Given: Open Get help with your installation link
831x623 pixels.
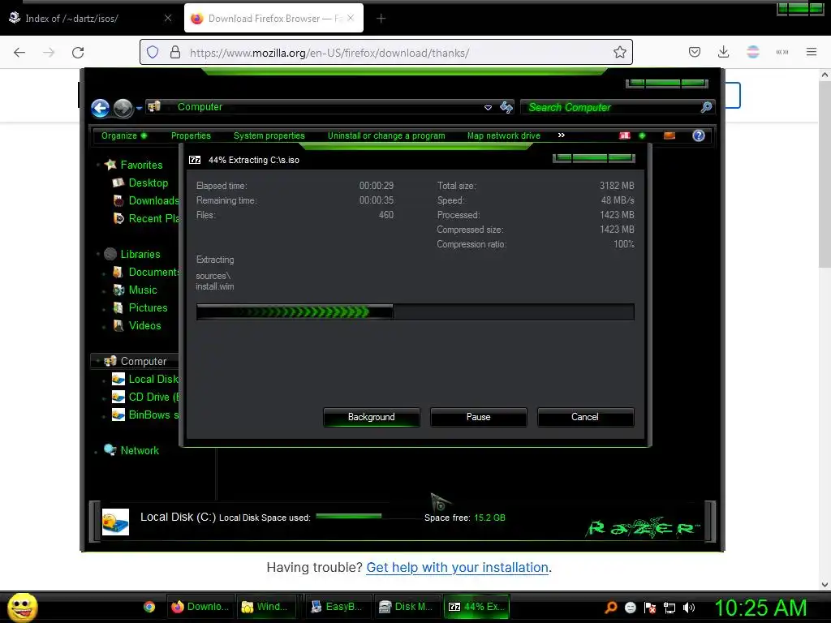Looking at the screenshot, I should coord(458,567).
